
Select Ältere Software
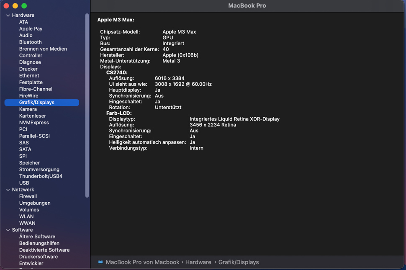pyautogui.click(x=37, y=237)
